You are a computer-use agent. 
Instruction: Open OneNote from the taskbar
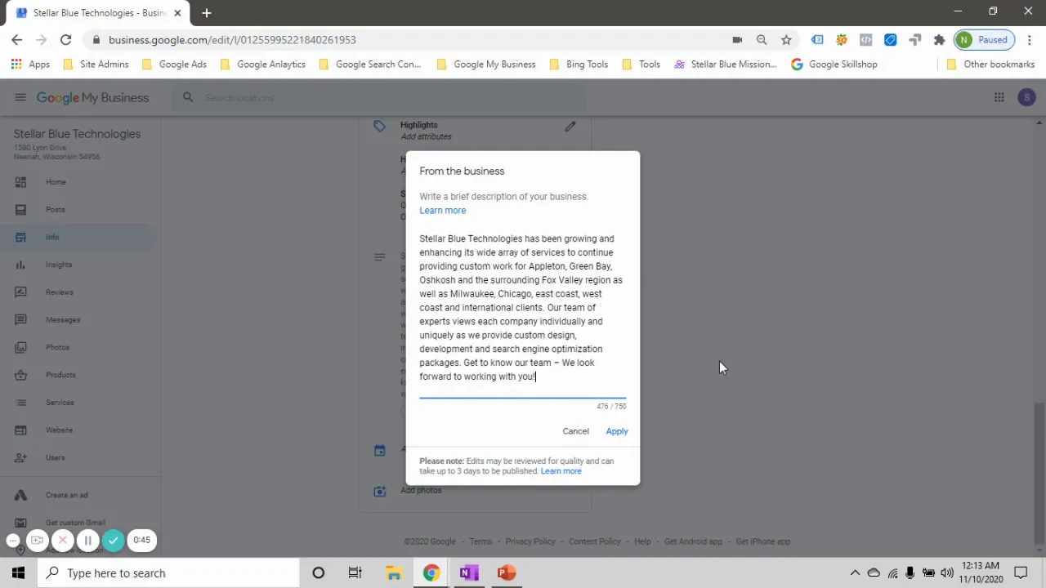tap(468, 572)
